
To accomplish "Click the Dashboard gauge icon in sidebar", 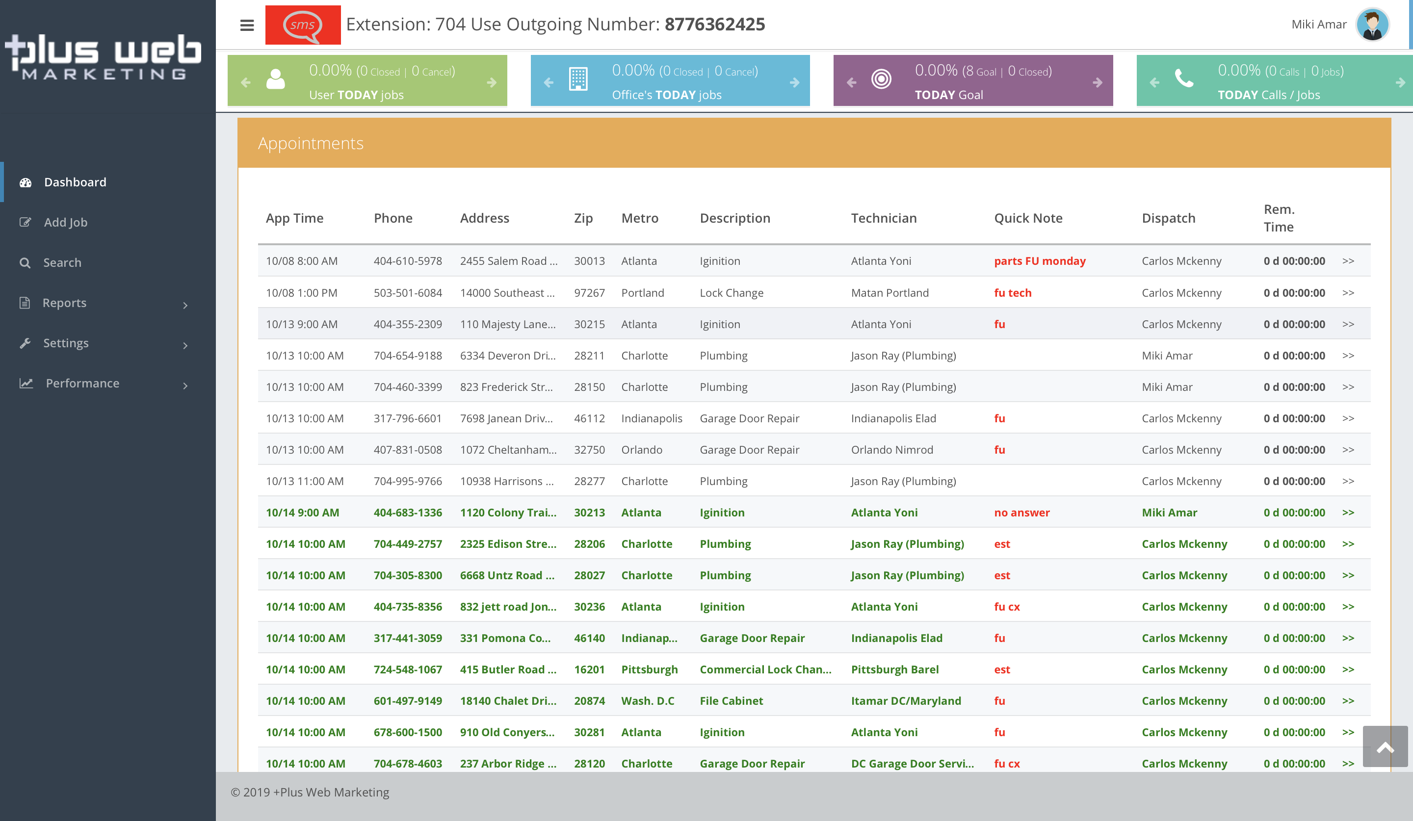I will coord(26,181).
